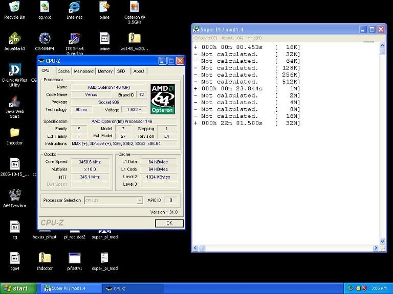Click the 32M result line 22m 01.500s
393x294 pixels.
pyautogui.click(x=247, y=123)
